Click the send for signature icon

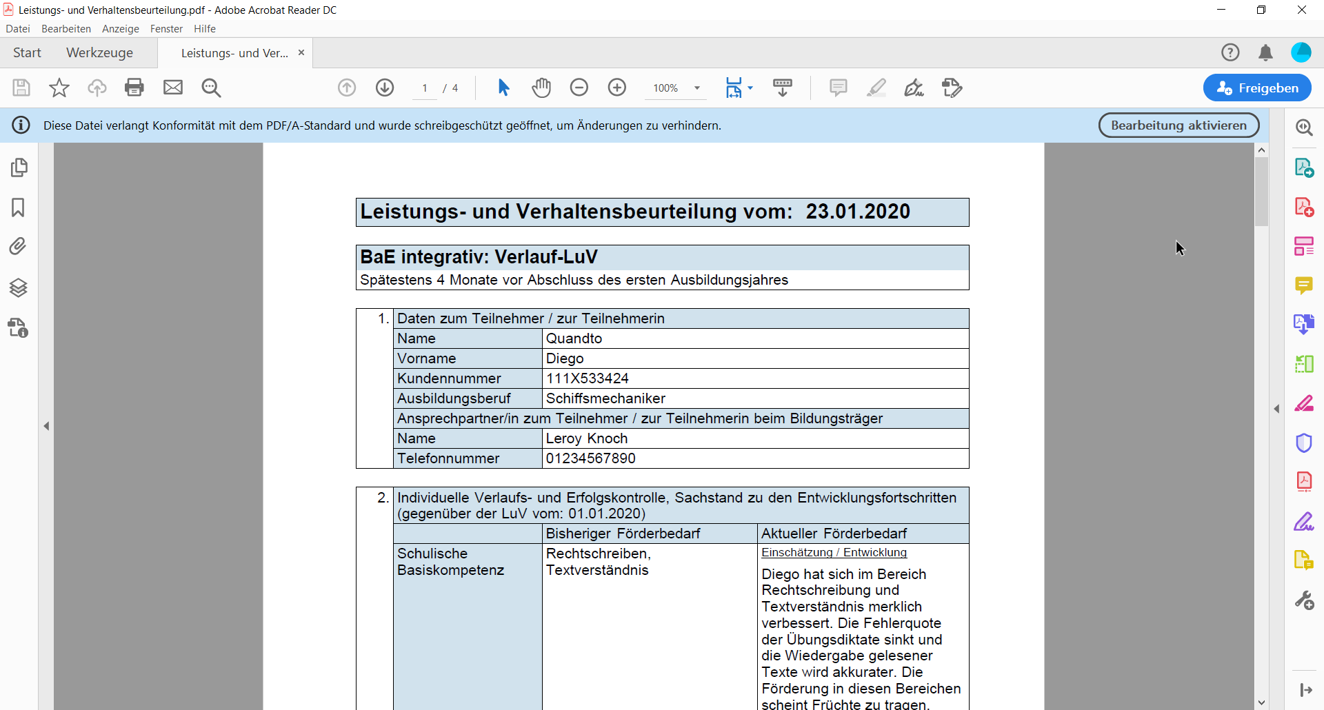pyautogui.click(x=952, y=88)
